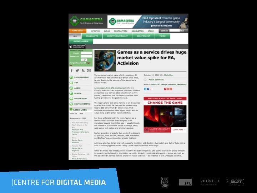Click the comment bubble icon beside Post A Comment
257x193 pixels.
tap(145, 80)
